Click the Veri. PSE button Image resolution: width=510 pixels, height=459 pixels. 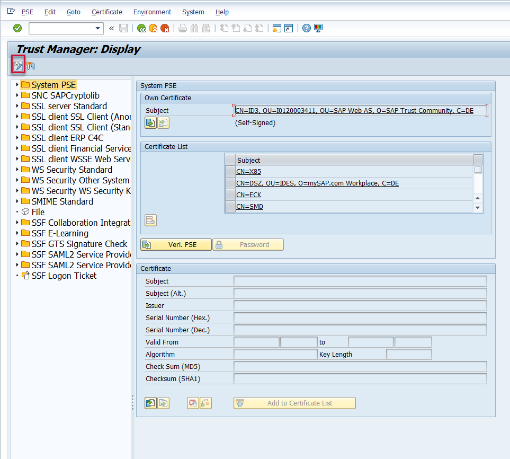pos(176,244)
